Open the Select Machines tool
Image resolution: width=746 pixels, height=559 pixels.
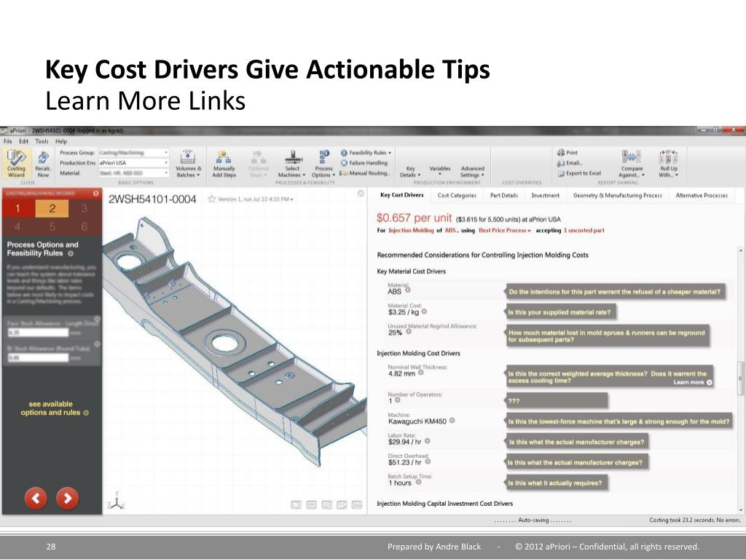tap(291, 164)
